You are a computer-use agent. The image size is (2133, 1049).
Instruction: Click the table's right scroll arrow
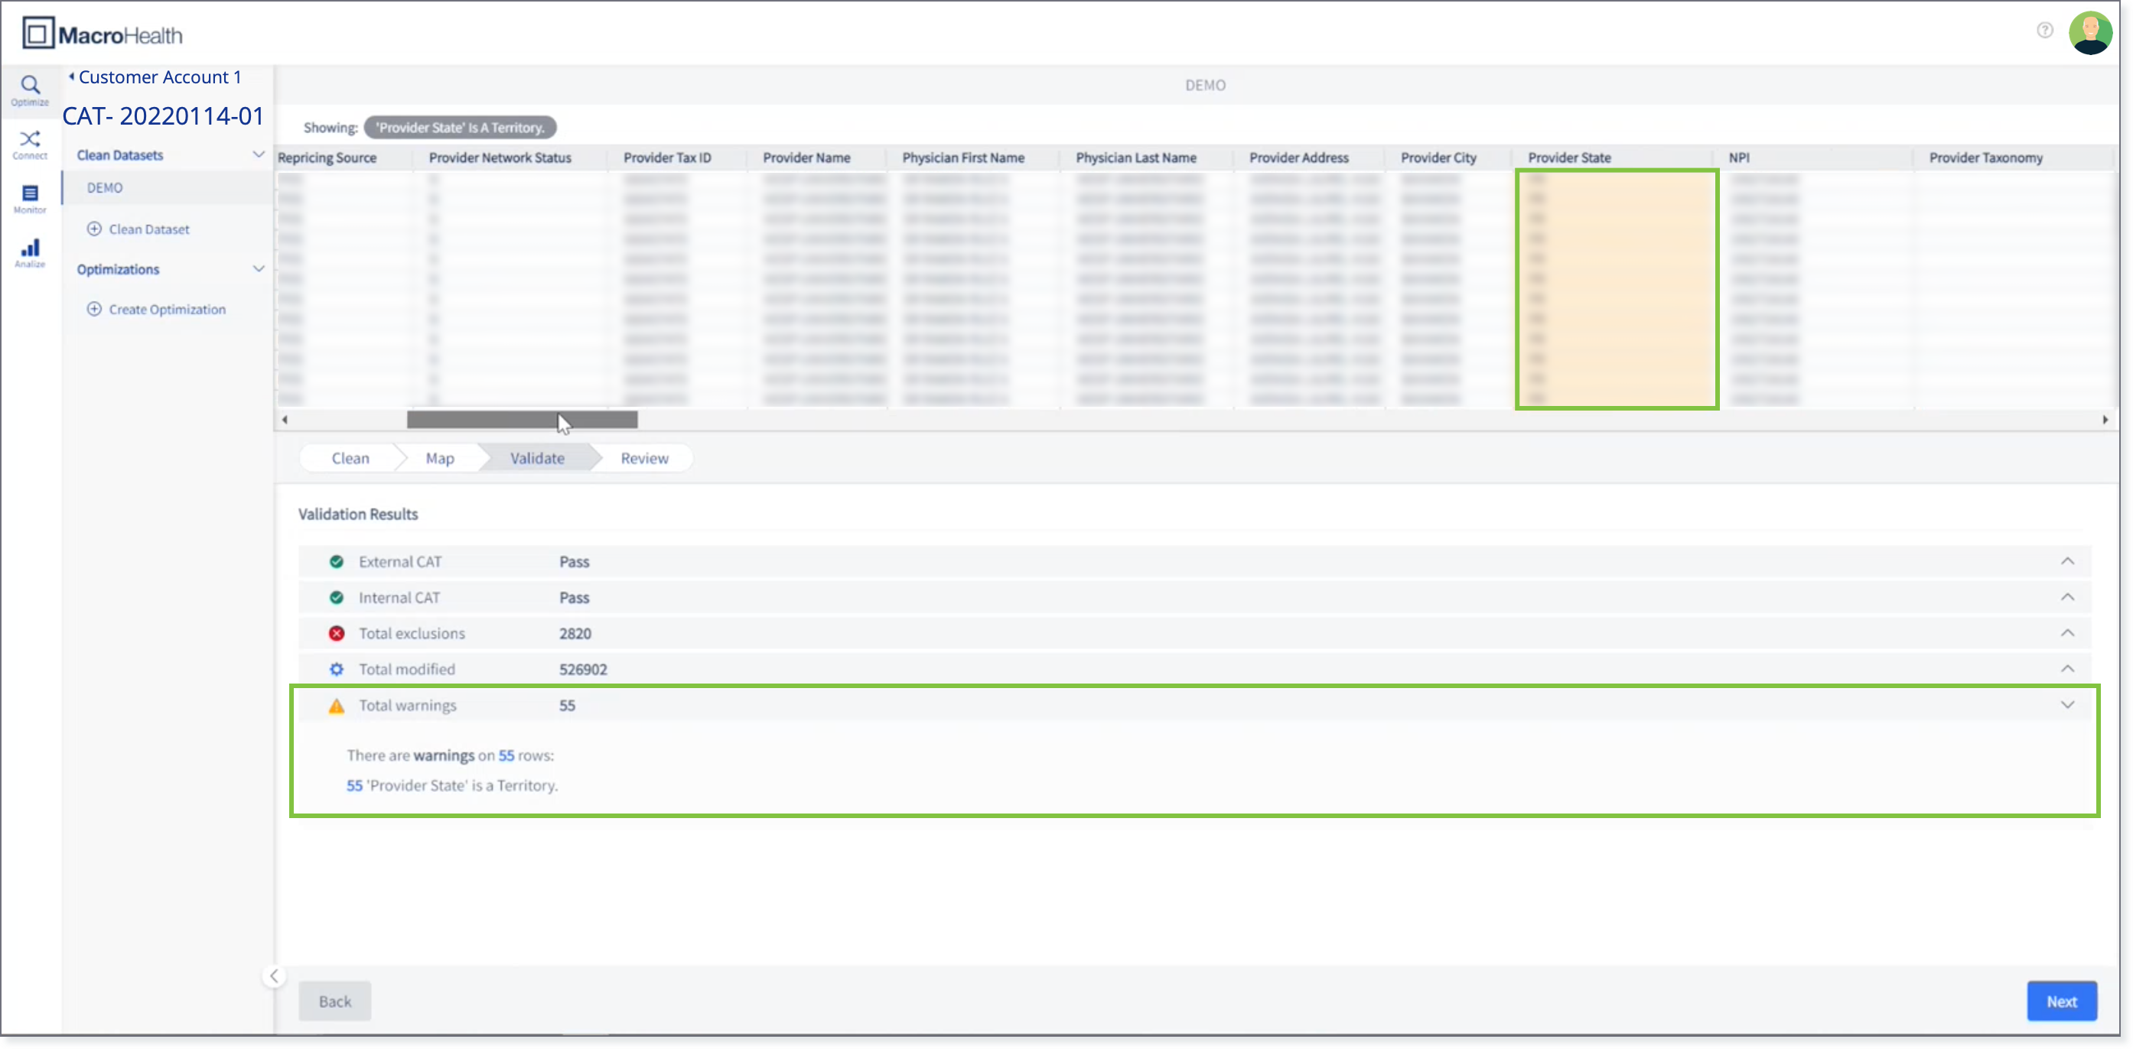coord(2104,421)
